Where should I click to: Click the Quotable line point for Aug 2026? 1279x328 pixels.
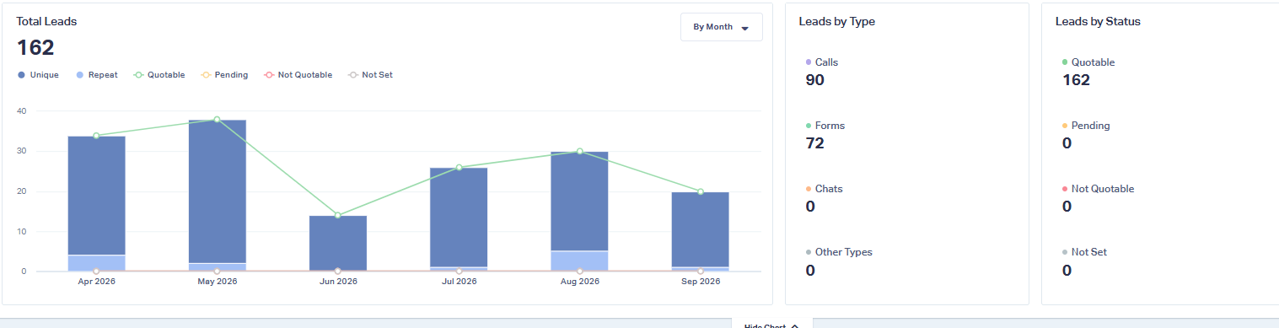[x=580, y=152]
